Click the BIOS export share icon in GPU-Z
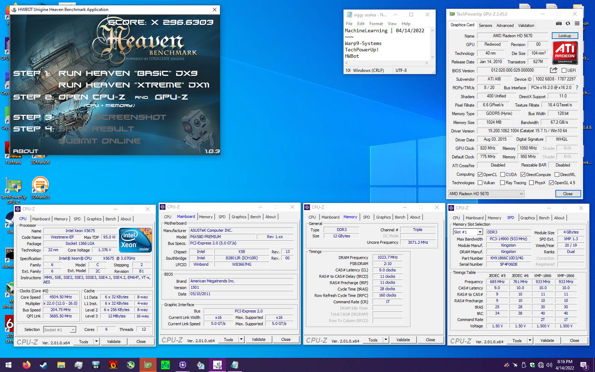 coord(554,70)
